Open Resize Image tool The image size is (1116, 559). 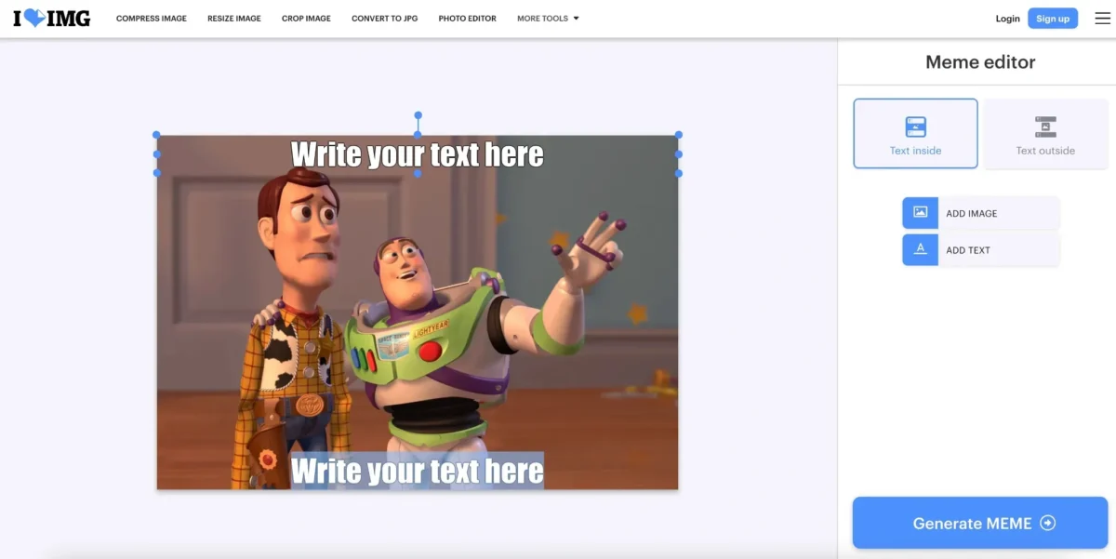click(234, 19)
